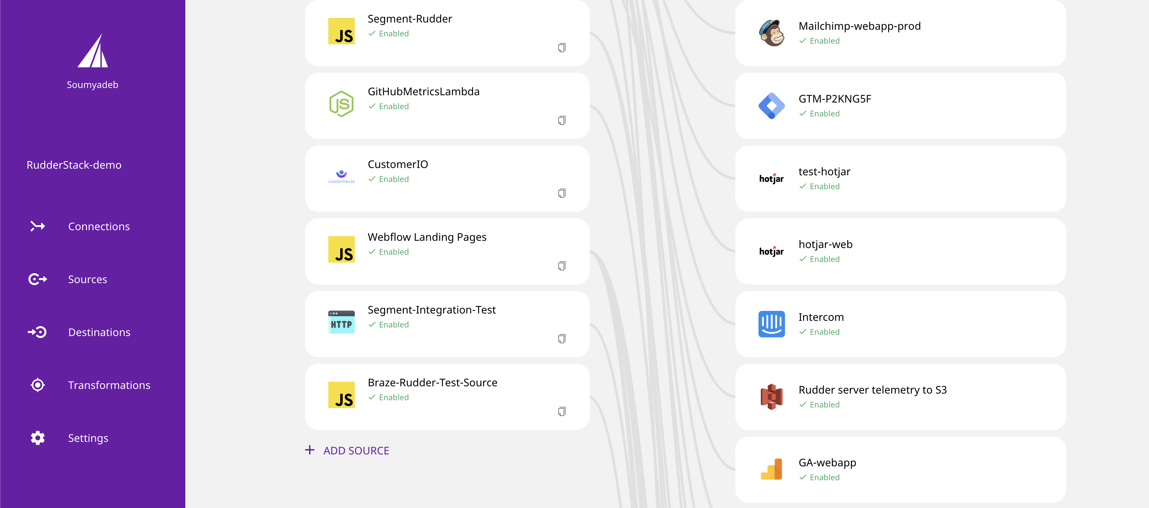
Task: Select the Intercom logo icon
Action: (771, 324)
